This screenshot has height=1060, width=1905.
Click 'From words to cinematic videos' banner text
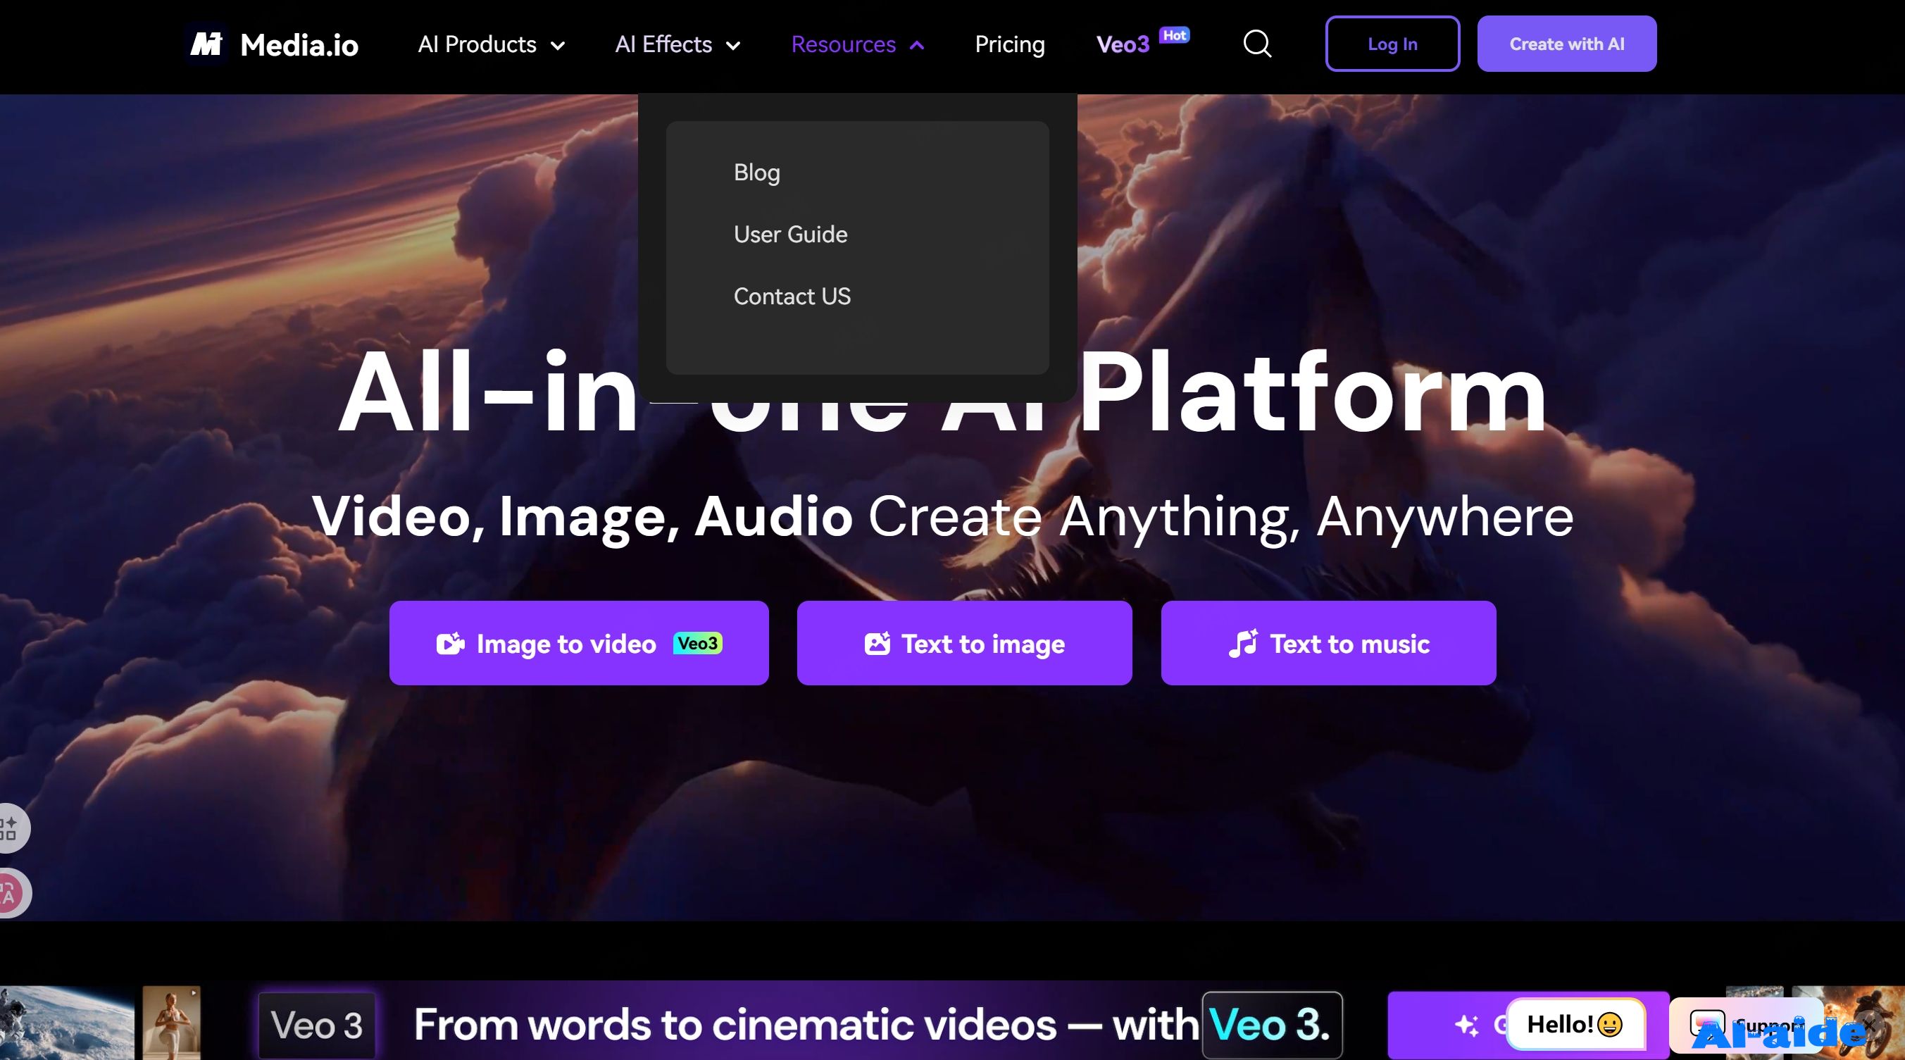[x=735, y=1025]
